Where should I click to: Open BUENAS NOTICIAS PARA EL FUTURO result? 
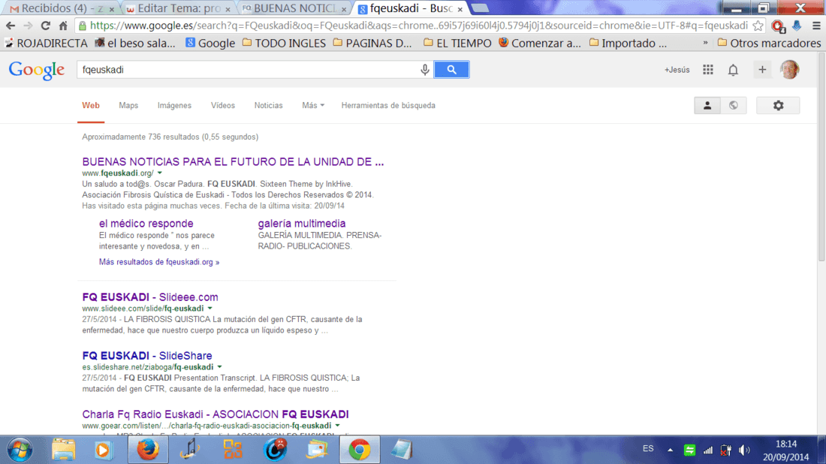point(233,161)
